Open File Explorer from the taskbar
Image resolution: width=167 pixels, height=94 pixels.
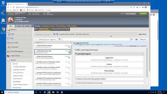pos(53,92)
